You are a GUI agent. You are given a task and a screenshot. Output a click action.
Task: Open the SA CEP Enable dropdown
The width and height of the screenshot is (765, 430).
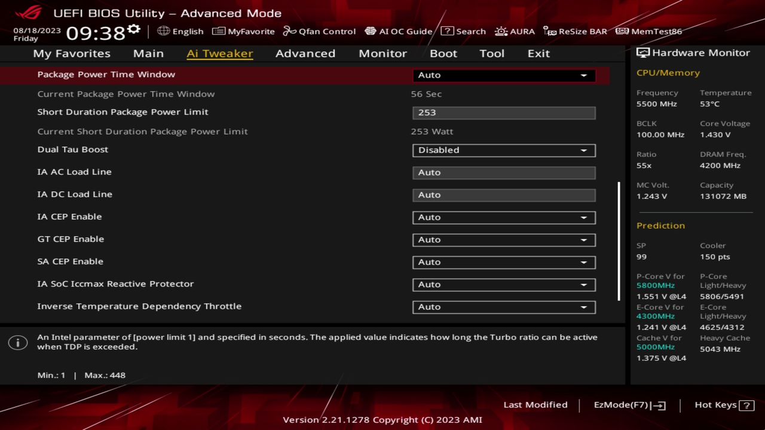tap(504, 262)
